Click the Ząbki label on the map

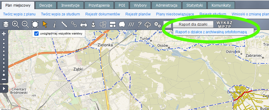(x=78, y=69)
